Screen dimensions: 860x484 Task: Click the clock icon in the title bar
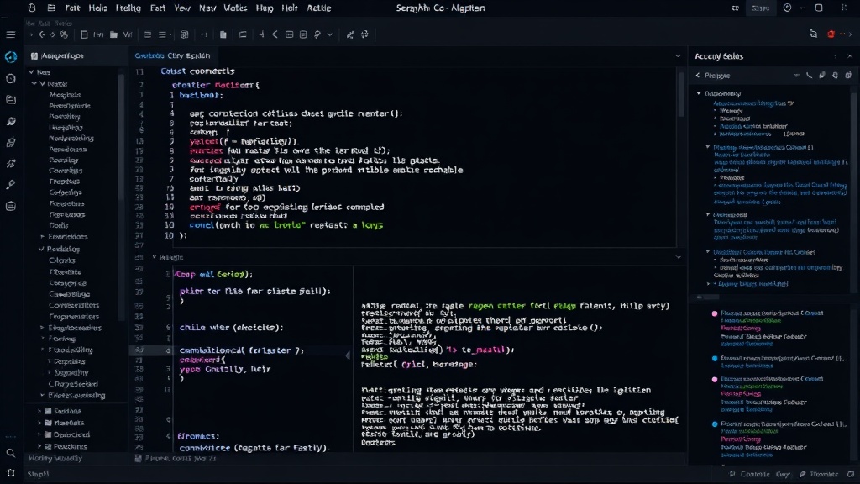[787, 8]
